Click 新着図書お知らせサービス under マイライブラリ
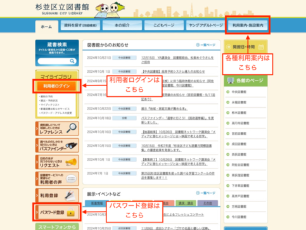Screen dimensions: 306x230 [x=54, y=109]
